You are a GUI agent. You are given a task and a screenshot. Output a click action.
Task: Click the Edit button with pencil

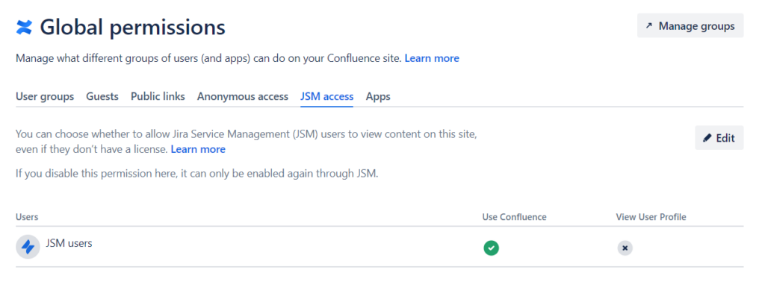coord(719,138)
